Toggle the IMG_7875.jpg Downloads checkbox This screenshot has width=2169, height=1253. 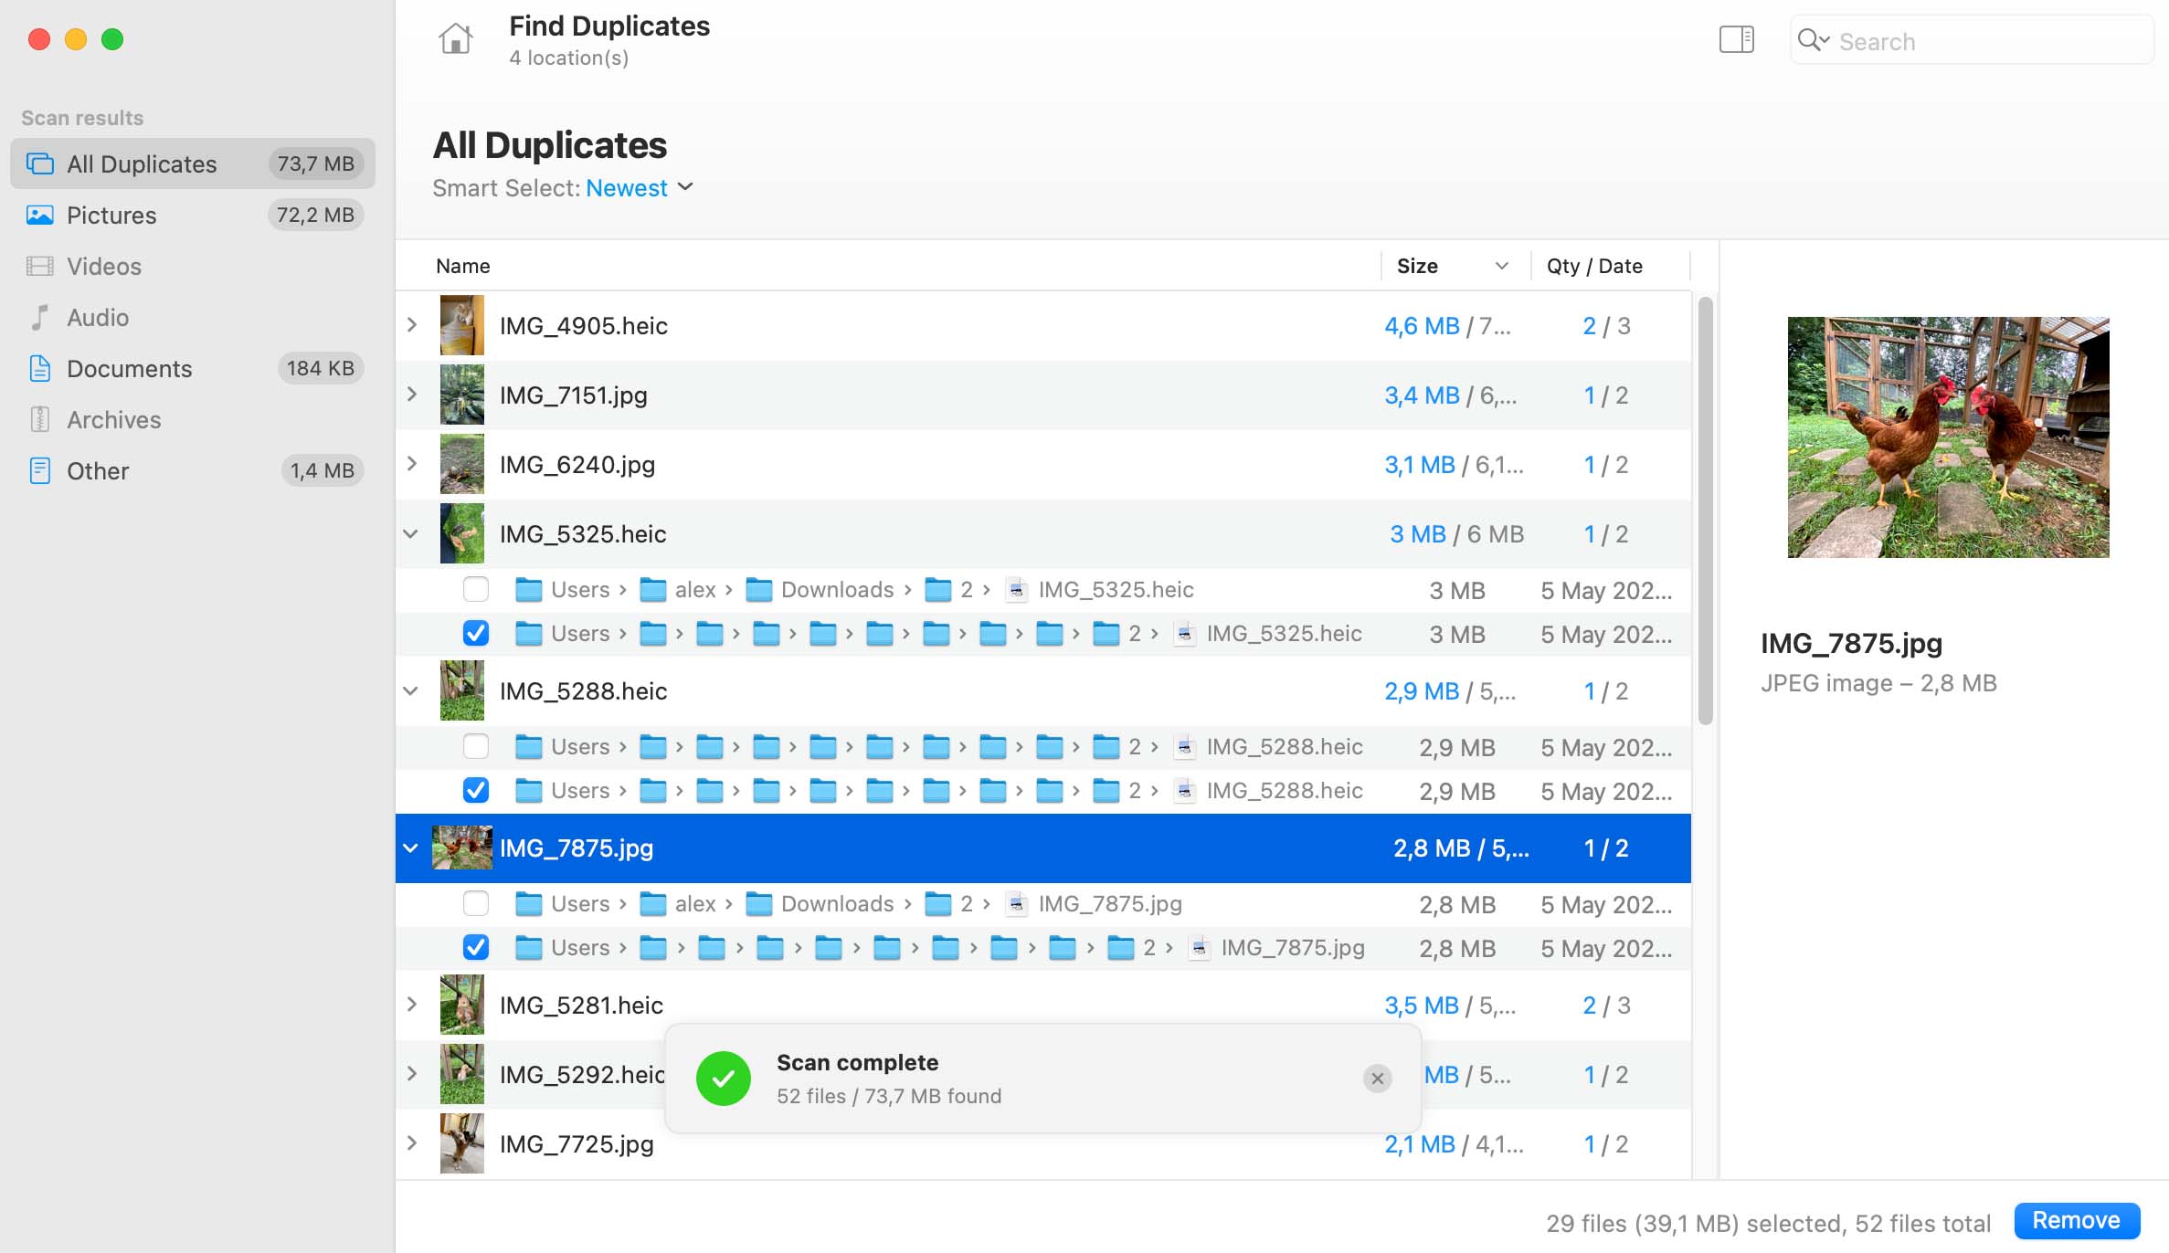pyautogui.click(x=476, y=902)
